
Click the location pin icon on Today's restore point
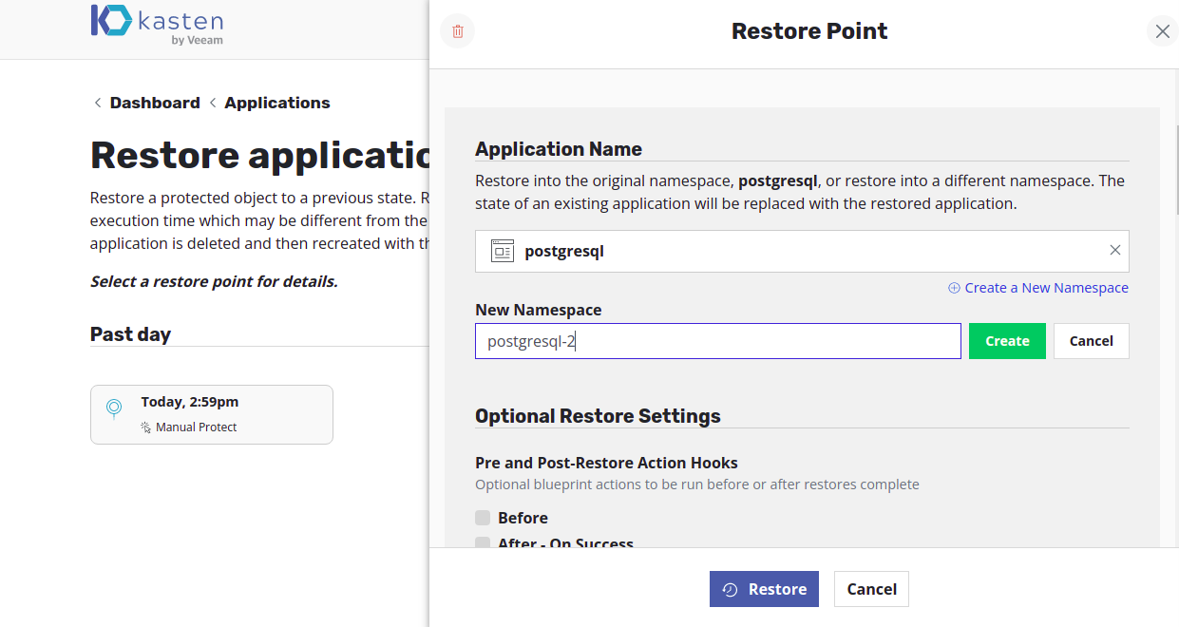(113, 408)
